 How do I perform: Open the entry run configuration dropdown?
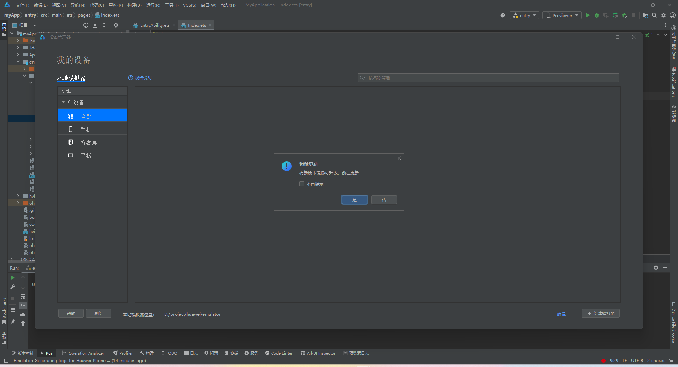(x=524, y=15)
